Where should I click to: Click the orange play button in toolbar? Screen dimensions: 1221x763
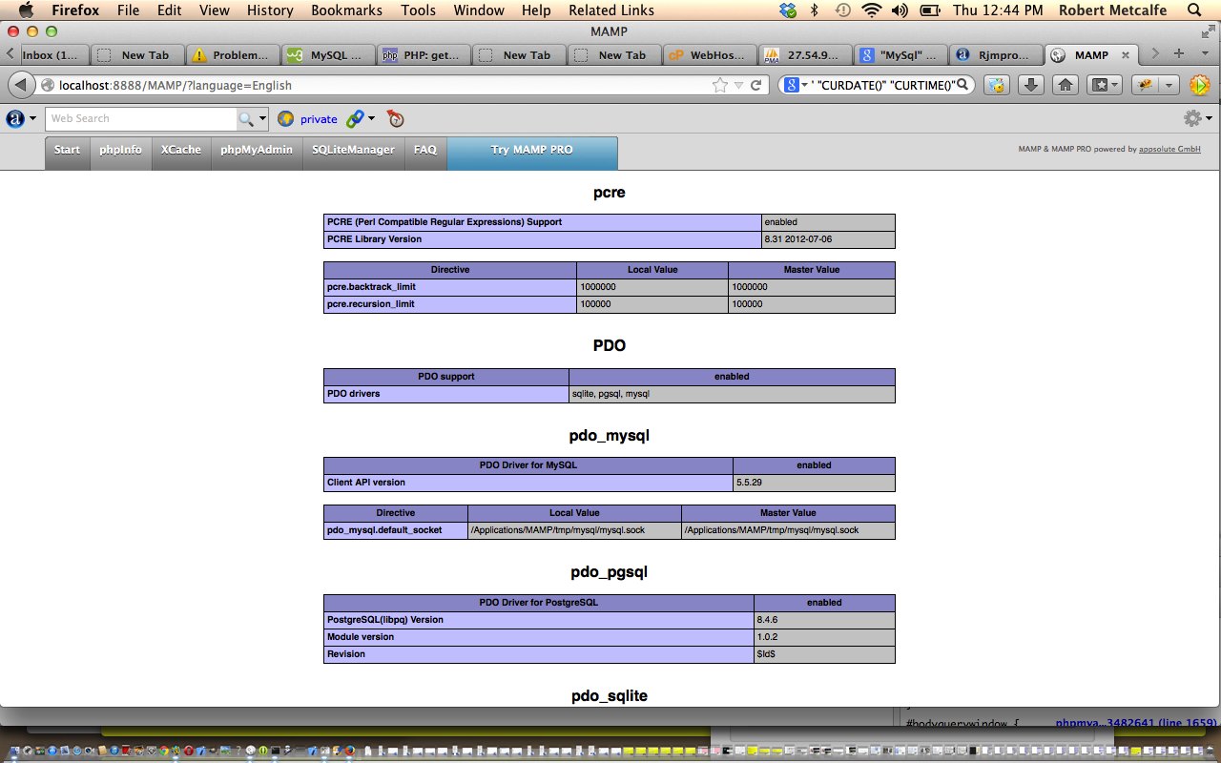point(1200,85)
